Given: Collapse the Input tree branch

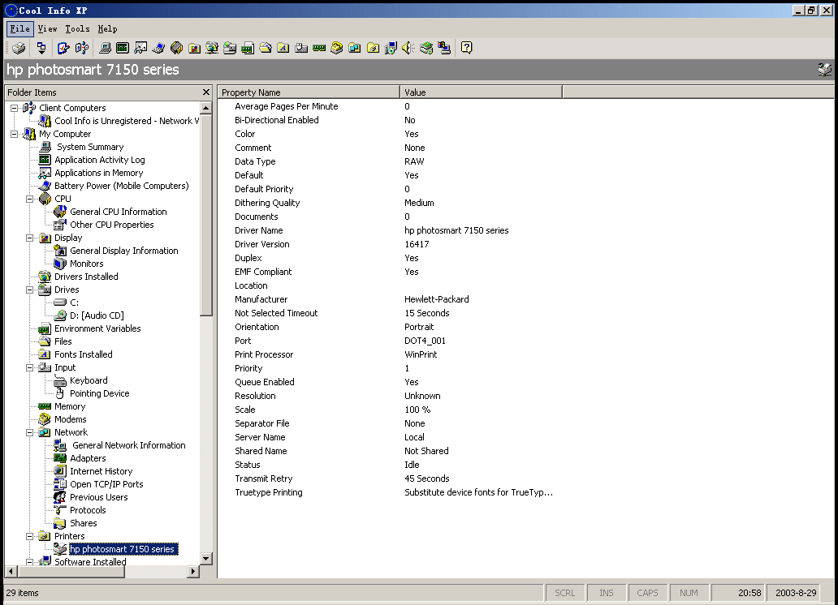Looking at the screenshot, I should [x=30, y=367].
